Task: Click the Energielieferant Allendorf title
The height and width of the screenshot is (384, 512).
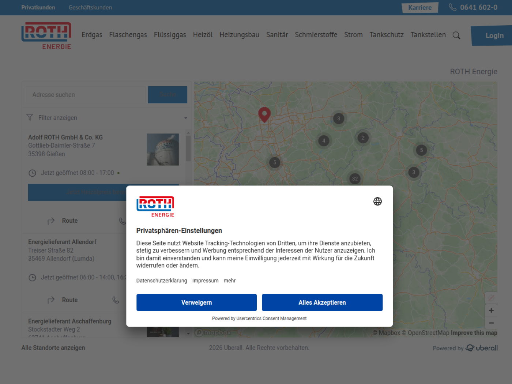Action: (62, 242)
